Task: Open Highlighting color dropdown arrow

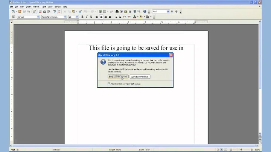Action: coord(144,17)
